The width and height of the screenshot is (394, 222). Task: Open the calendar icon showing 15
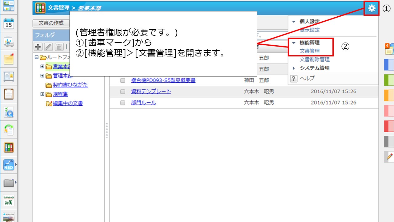pos(9,23)
